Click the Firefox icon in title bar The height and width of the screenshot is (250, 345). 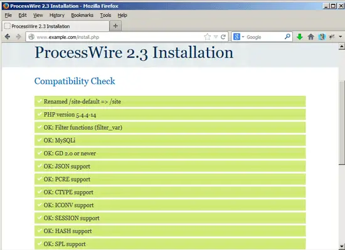coord(6,6)
